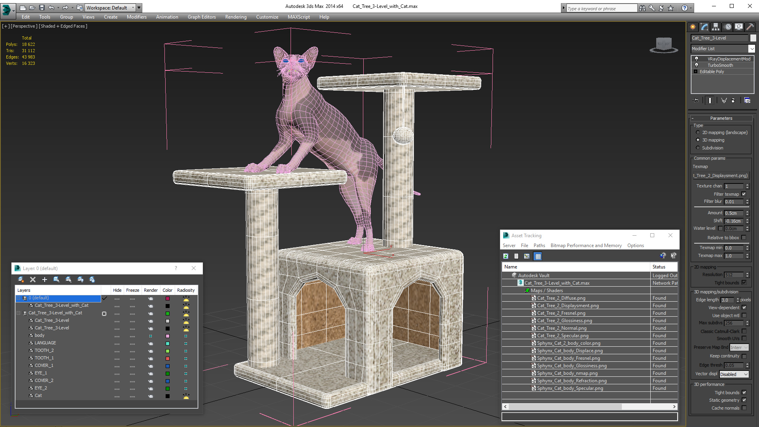
Task: Select the 2D mapping (landscape) radio button
Action: coord(698,132)
